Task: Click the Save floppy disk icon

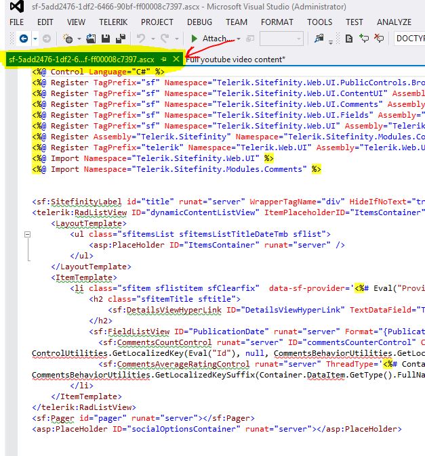Action: click(x=106, y=39)
